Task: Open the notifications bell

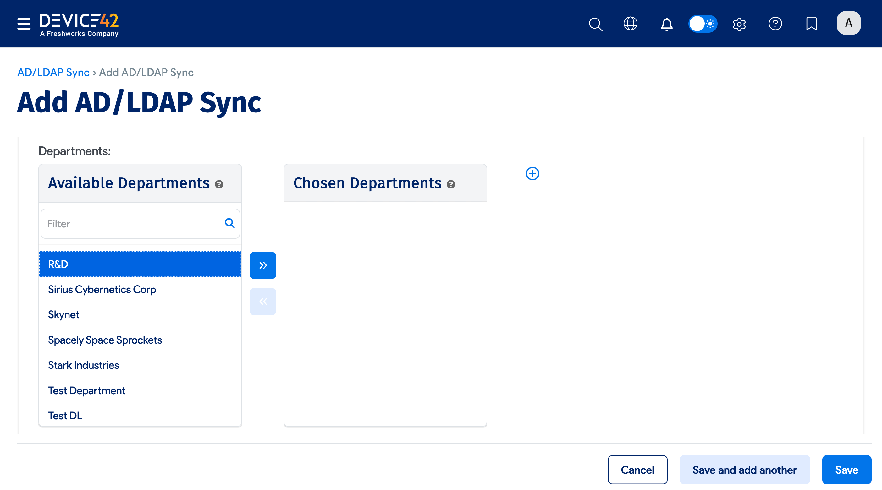Action: (666, 24)
